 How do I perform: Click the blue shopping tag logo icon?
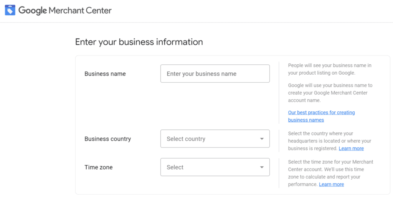pyautogui.click(x=10, y=10)
